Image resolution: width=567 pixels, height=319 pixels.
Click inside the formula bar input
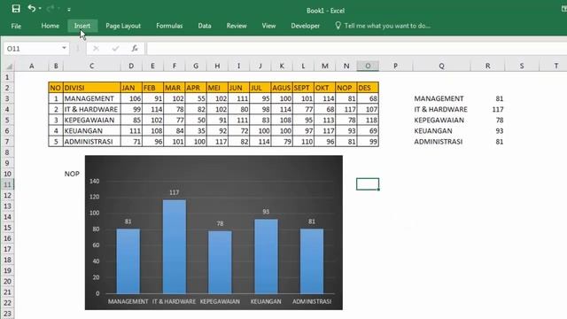click(x=356, y=49)
